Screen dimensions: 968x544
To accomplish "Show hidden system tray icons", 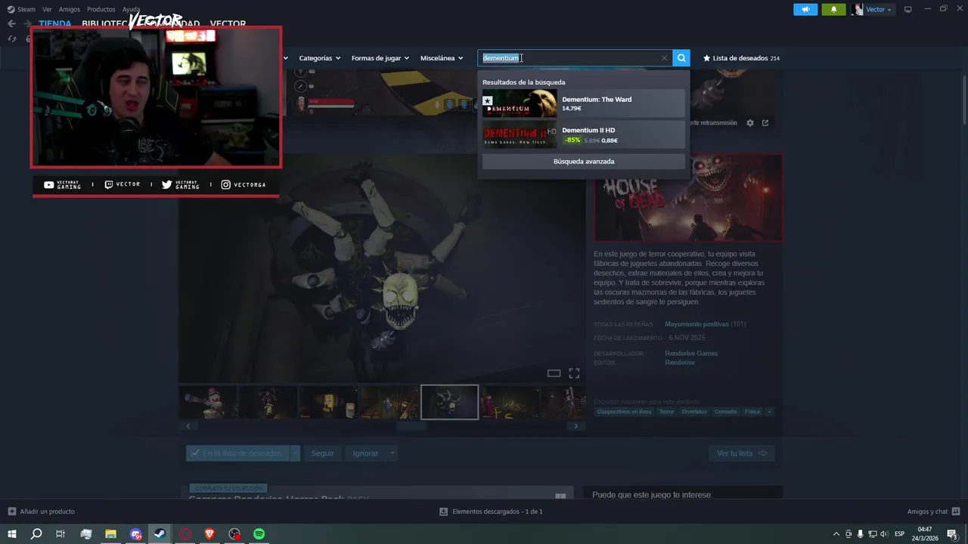I will 836,534.
